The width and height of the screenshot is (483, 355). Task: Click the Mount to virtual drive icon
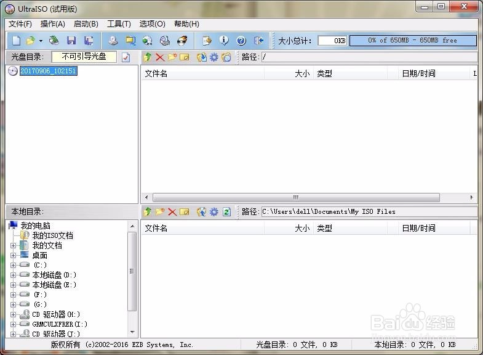[165, 41]
